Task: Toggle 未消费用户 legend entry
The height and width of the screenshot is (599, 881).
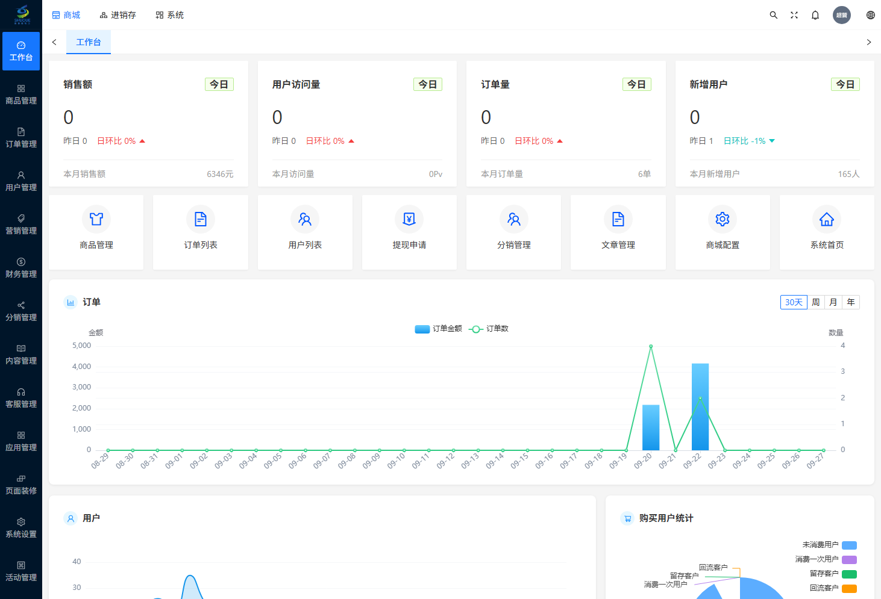Action: click(829, 545)
